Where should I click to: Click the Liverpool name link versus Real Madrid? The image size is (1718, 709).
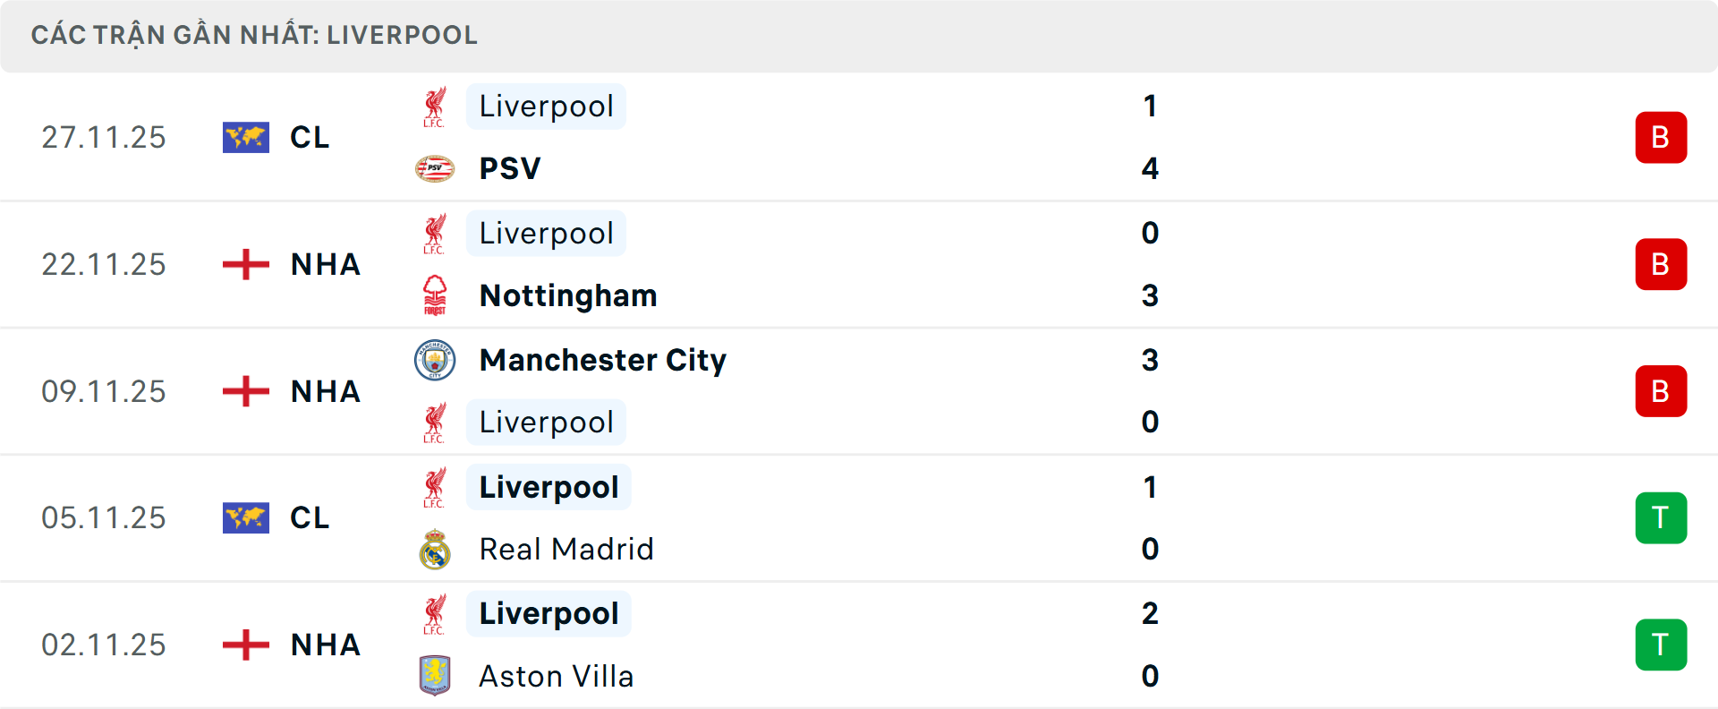click(x=548, y=487)
